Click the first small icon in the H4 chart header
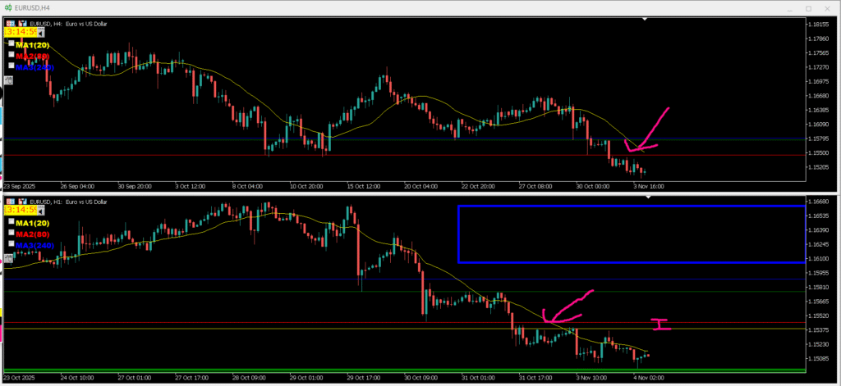 click(x=10, y=24)
